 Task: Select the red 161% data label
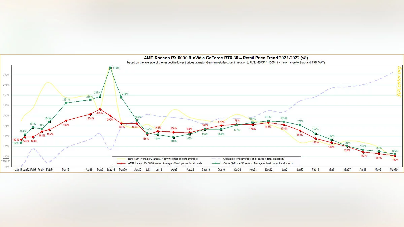[42, 136]
